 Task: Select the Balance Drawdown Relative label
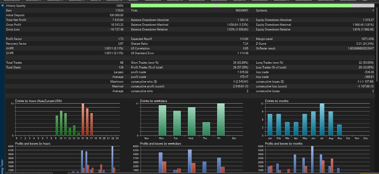pos(149,29)
